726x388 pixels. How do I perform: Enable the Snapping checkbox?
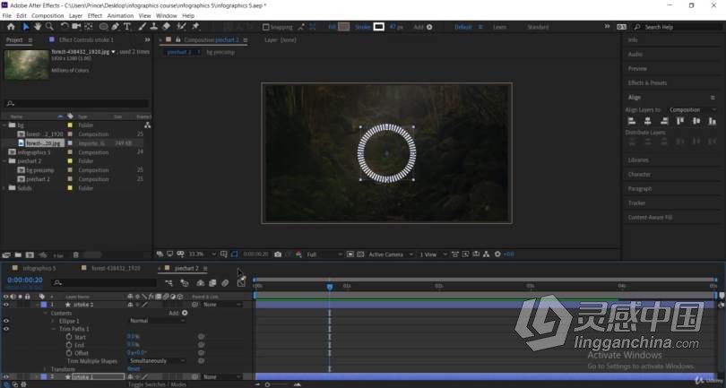coord(266,27)
